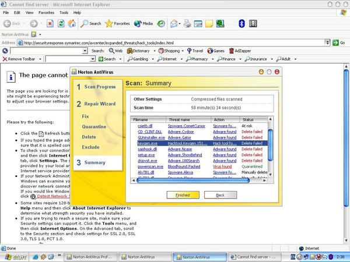Click the Bloodhound.Packed threat link
Viewport: 350px width, 262px height.
(184, 167)
